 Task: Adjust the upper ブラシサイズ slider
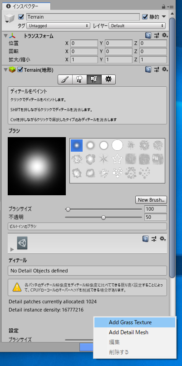pyautogui.click(x=103, y=209)
